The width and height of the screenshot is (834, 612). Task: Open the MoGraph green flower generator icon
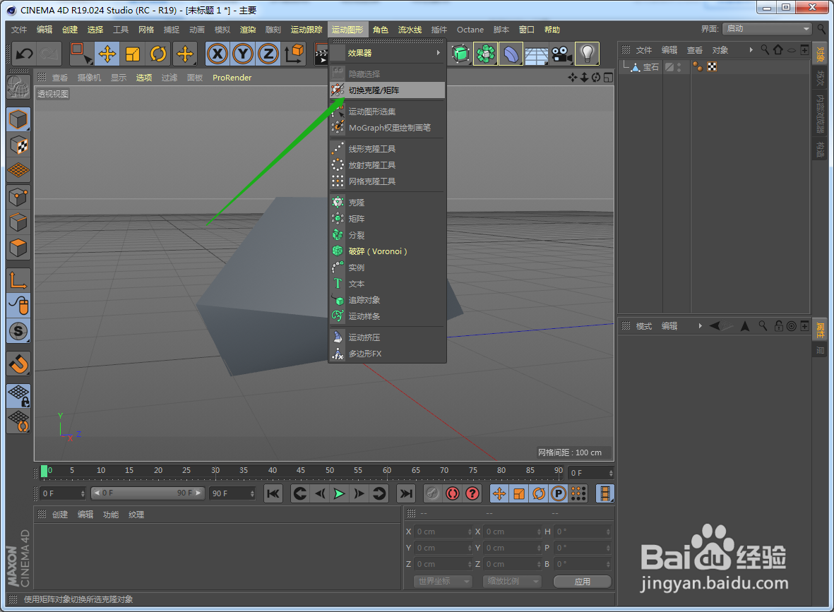(486, 54)
